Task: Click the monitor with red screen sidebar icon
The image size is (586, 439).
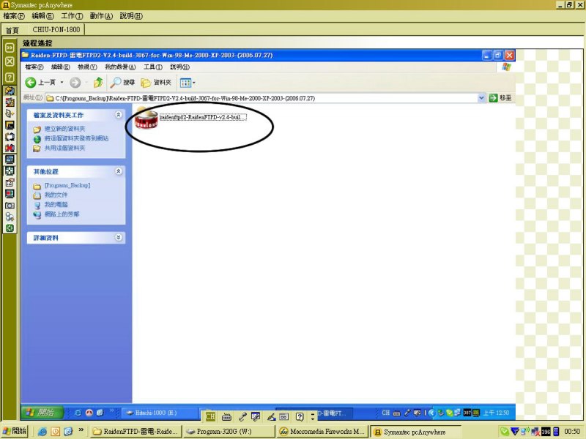Action: pyautogui.click(x=10, y=194)
